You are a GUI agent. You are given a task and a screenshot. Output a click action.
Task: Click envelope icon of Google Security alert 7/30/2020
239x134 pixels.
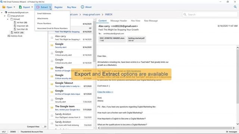point(52,100)
